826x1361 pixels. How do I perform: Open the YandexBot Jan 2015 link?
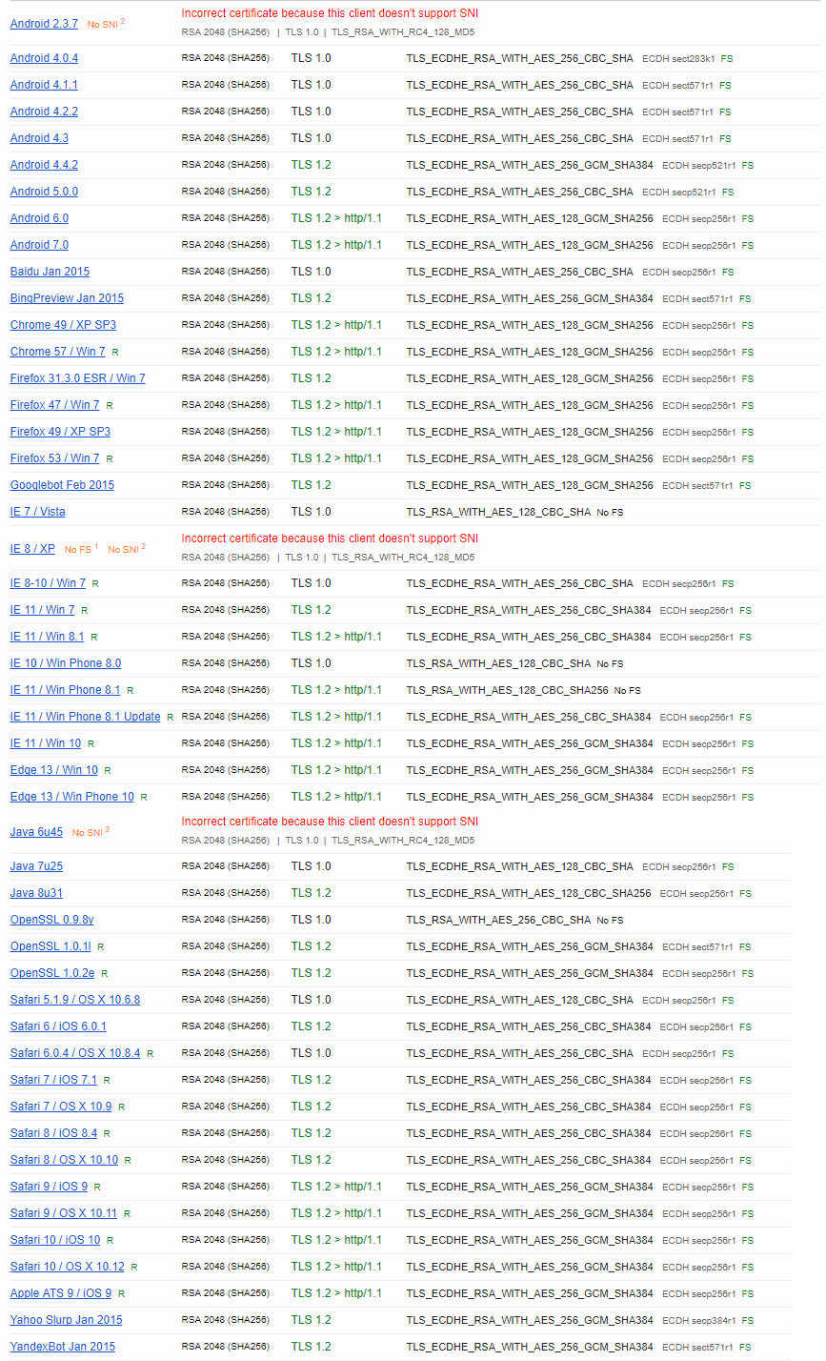pyautogui.click(x=63, y=1347)
